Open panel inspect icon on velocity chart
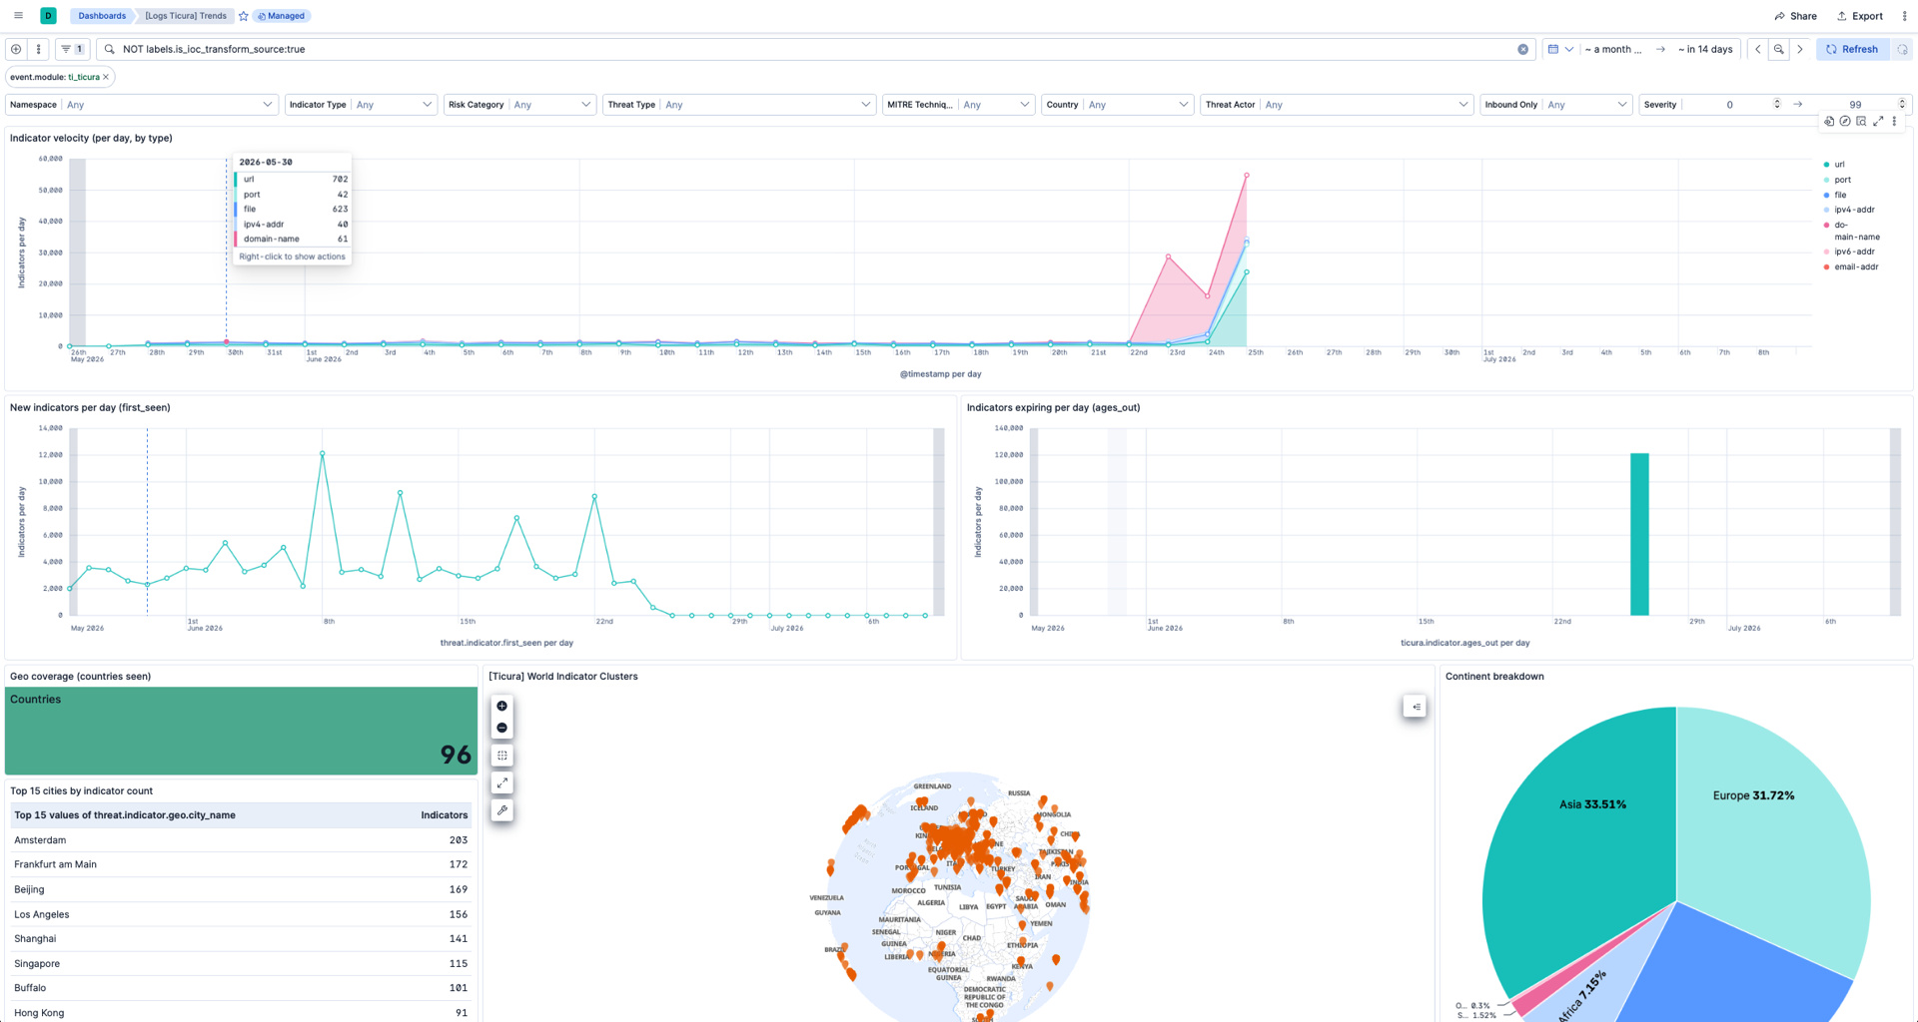 [1829, 122]
